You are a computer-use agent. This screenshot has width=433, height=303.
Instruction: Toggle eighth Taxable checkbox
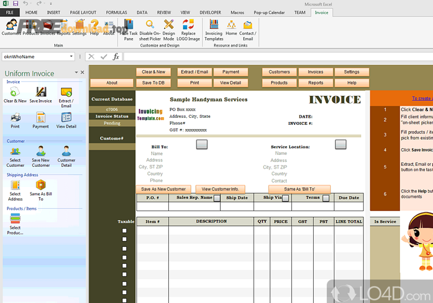click(125, 292)
